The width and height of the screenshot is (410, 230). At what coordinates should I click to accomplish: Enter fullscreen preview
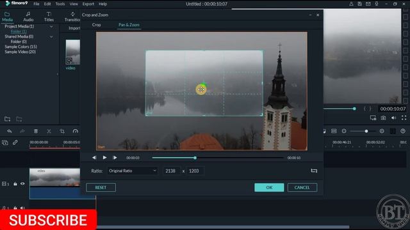[x=404, y=118]
